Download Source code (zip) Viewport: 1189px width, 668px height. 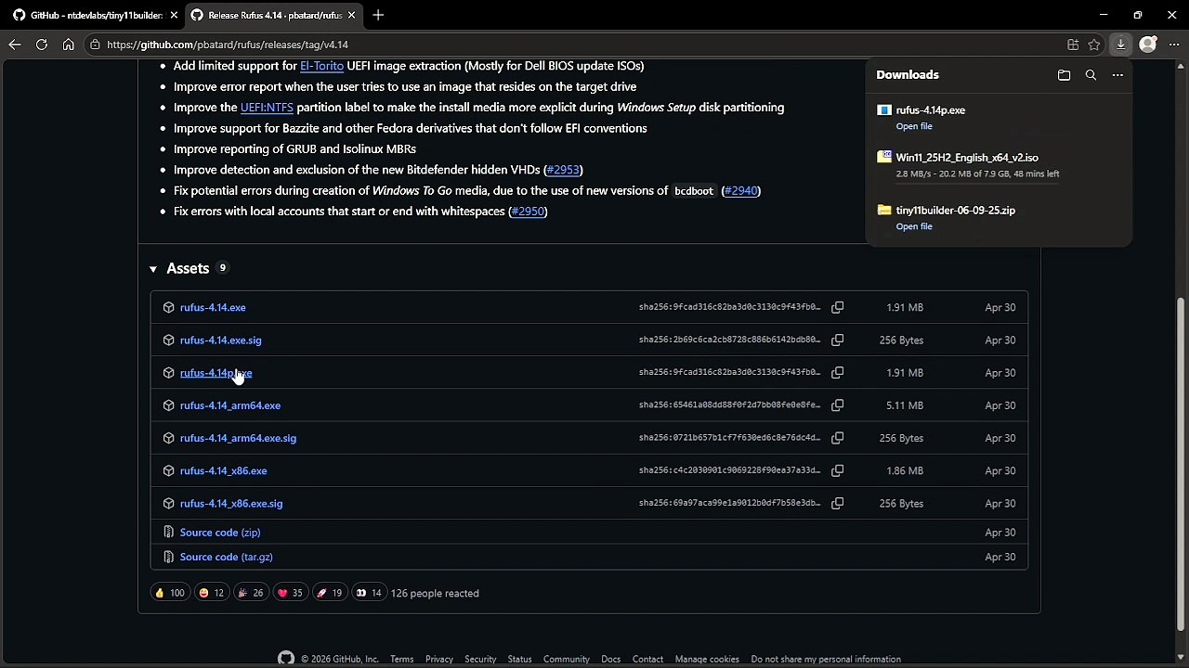[220, 533]
